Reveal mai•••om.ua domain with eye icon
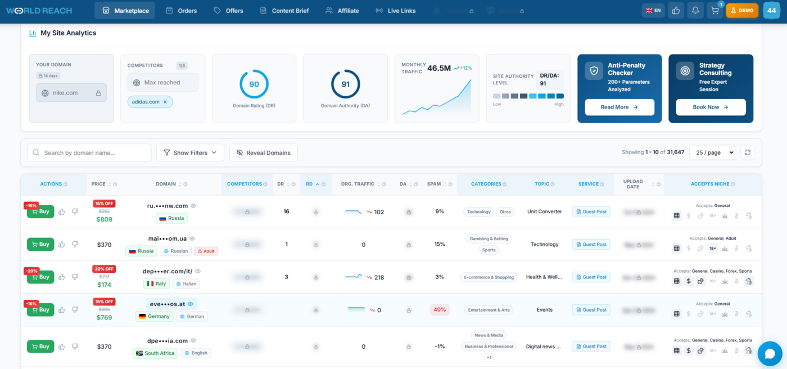787x369 pixels. point(192,238)
